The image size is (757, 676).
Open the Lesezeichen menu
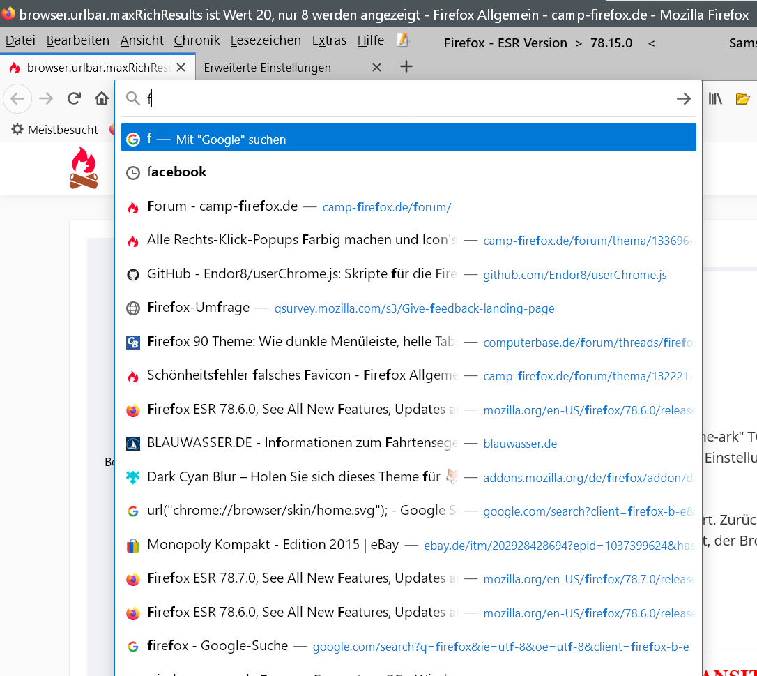click(x=266, y=40)
